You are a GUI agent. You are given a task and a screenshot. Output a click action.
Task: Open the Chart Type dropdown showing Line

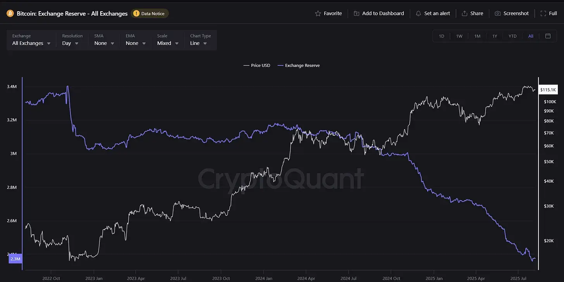pos(198,43)
